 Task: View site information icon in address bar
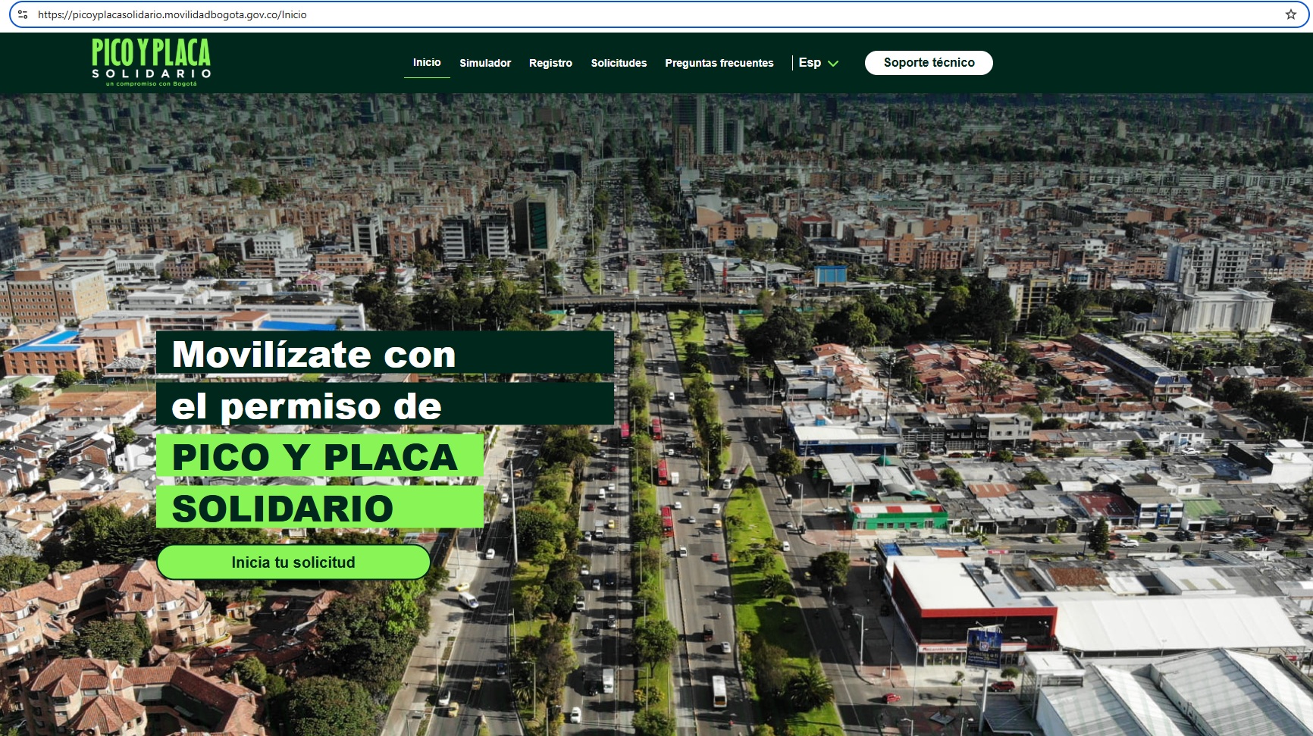[23, 14]
